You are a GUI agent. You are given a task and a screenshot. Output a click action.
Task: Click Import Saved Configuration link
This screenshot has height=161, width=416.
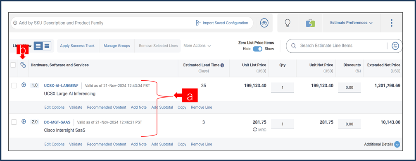point(226,23)
